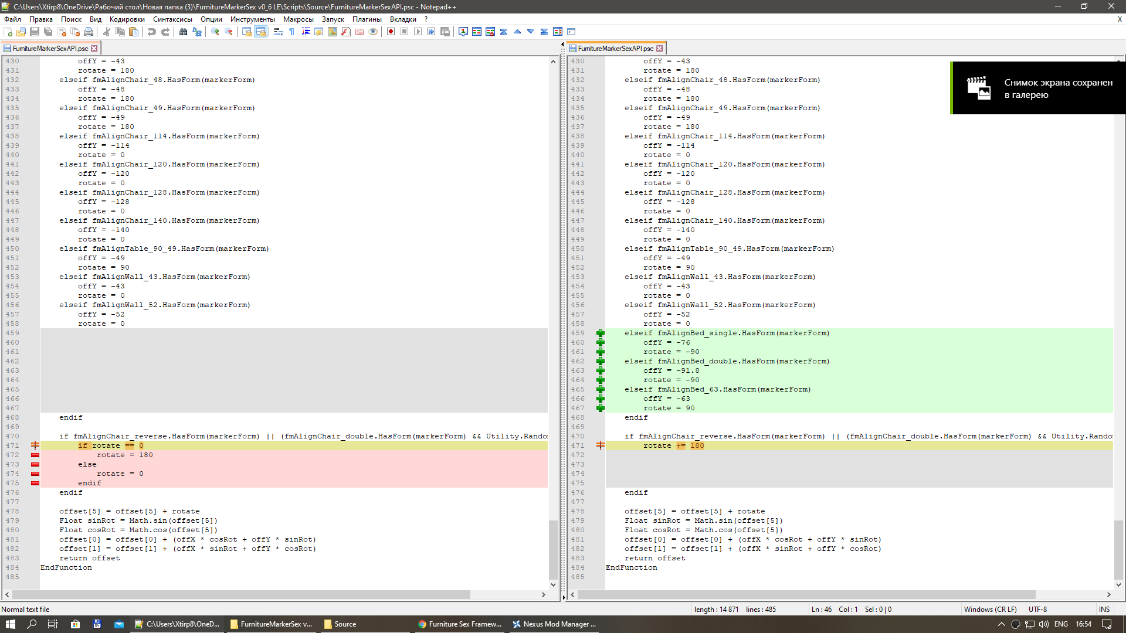The height and width of the screenshot is (633, 1126).
Task: Click the Cut scissors icon
Action: tap(107, 32)
